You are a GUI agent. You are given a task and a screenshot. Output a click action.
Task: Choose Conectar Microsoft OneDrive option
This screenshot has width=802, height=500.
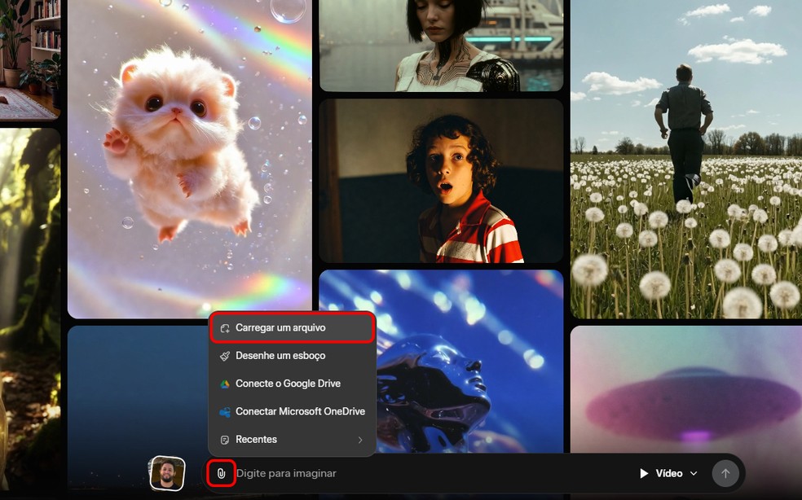point(292,411)
